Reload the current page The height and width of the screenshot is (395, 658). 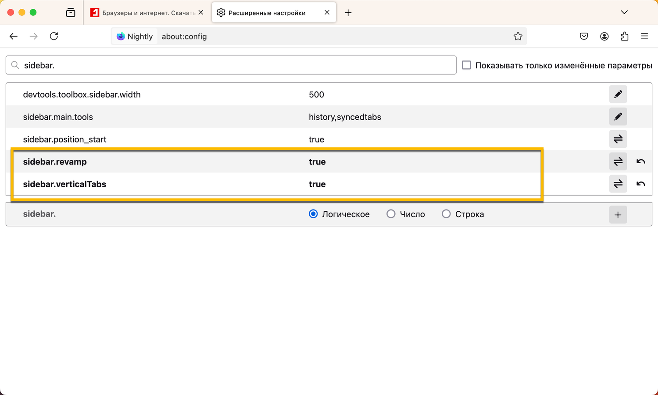[x=54, y=36]
